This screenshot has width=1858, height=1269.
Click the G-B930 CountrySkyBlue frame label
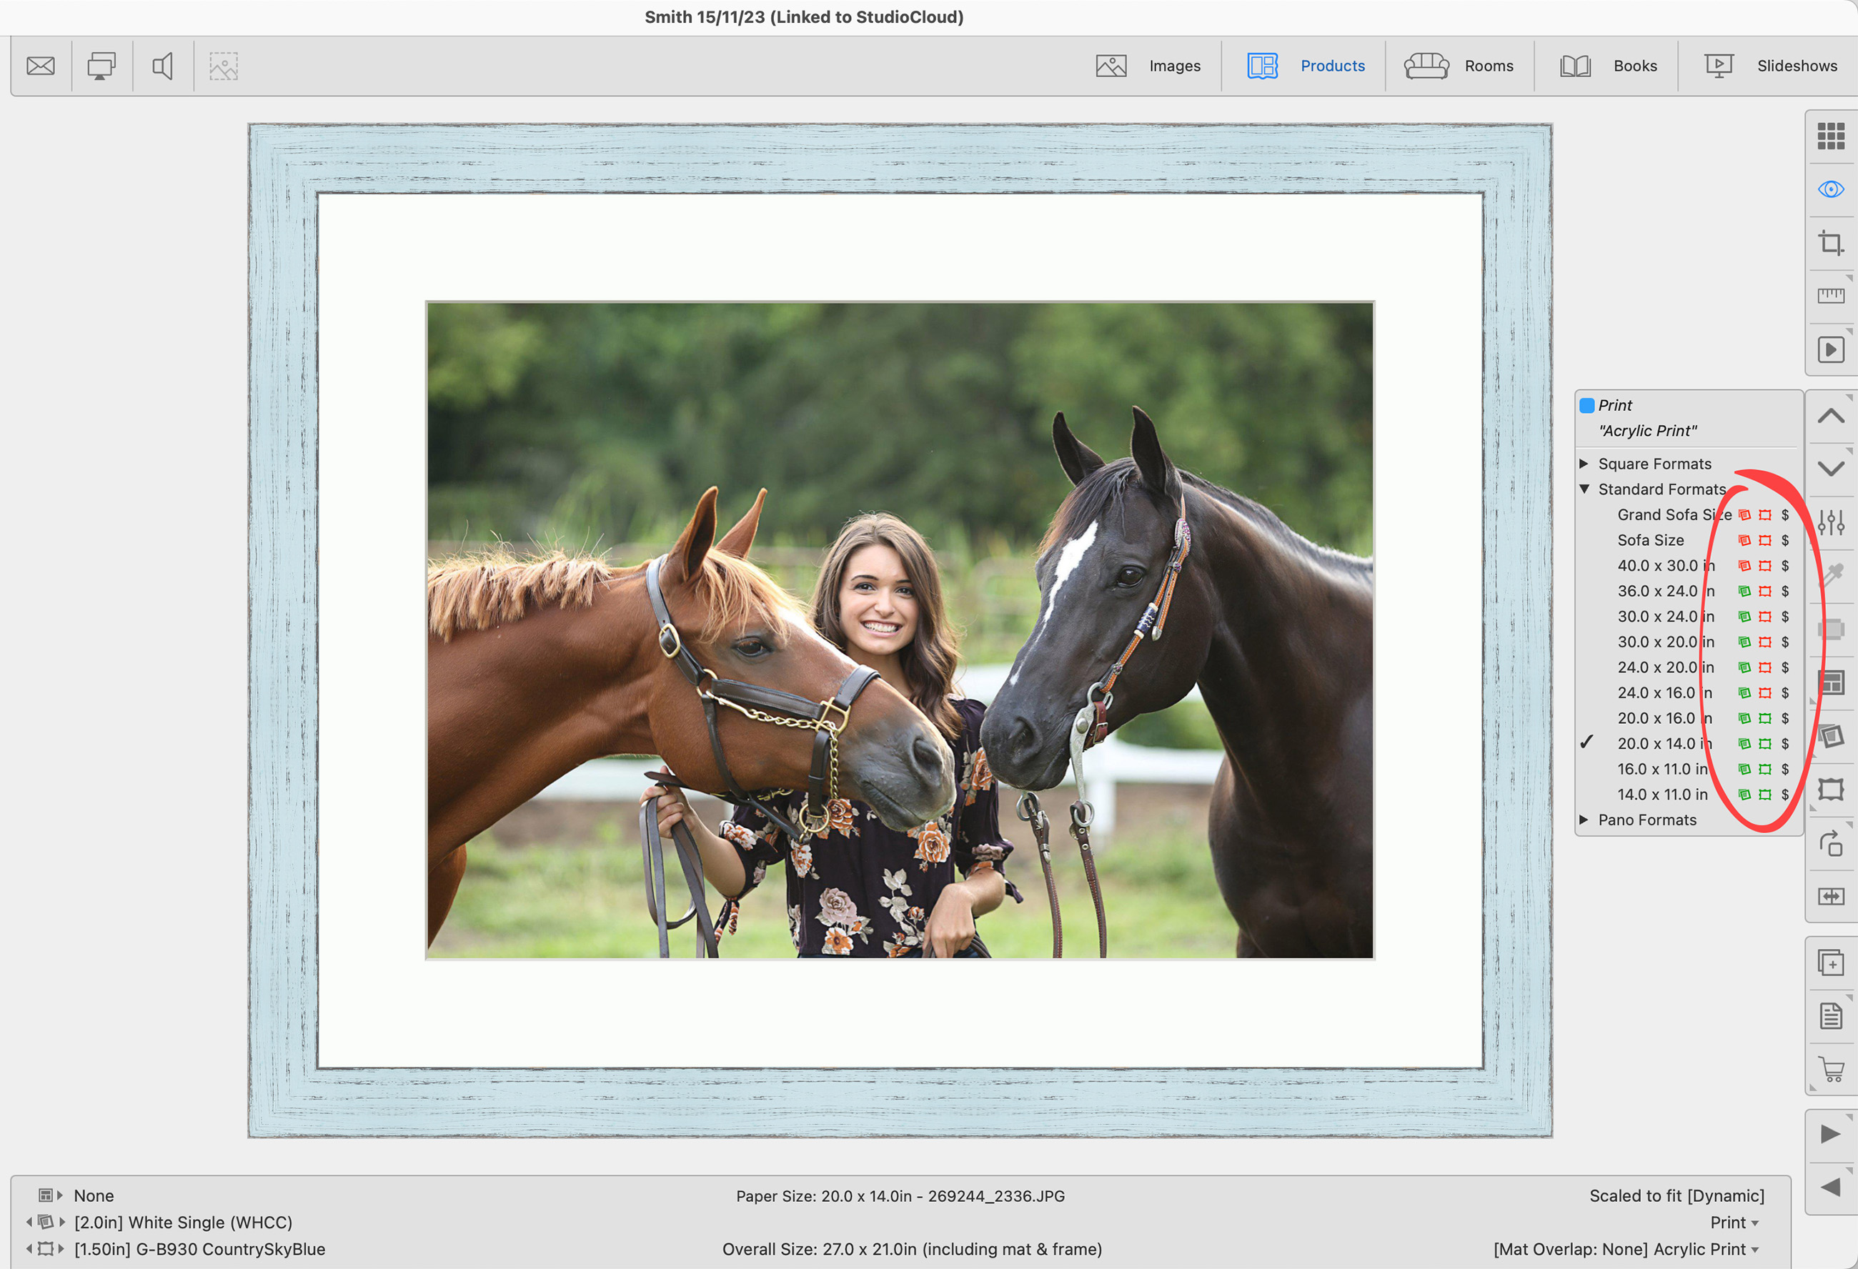pos(199,1249)
